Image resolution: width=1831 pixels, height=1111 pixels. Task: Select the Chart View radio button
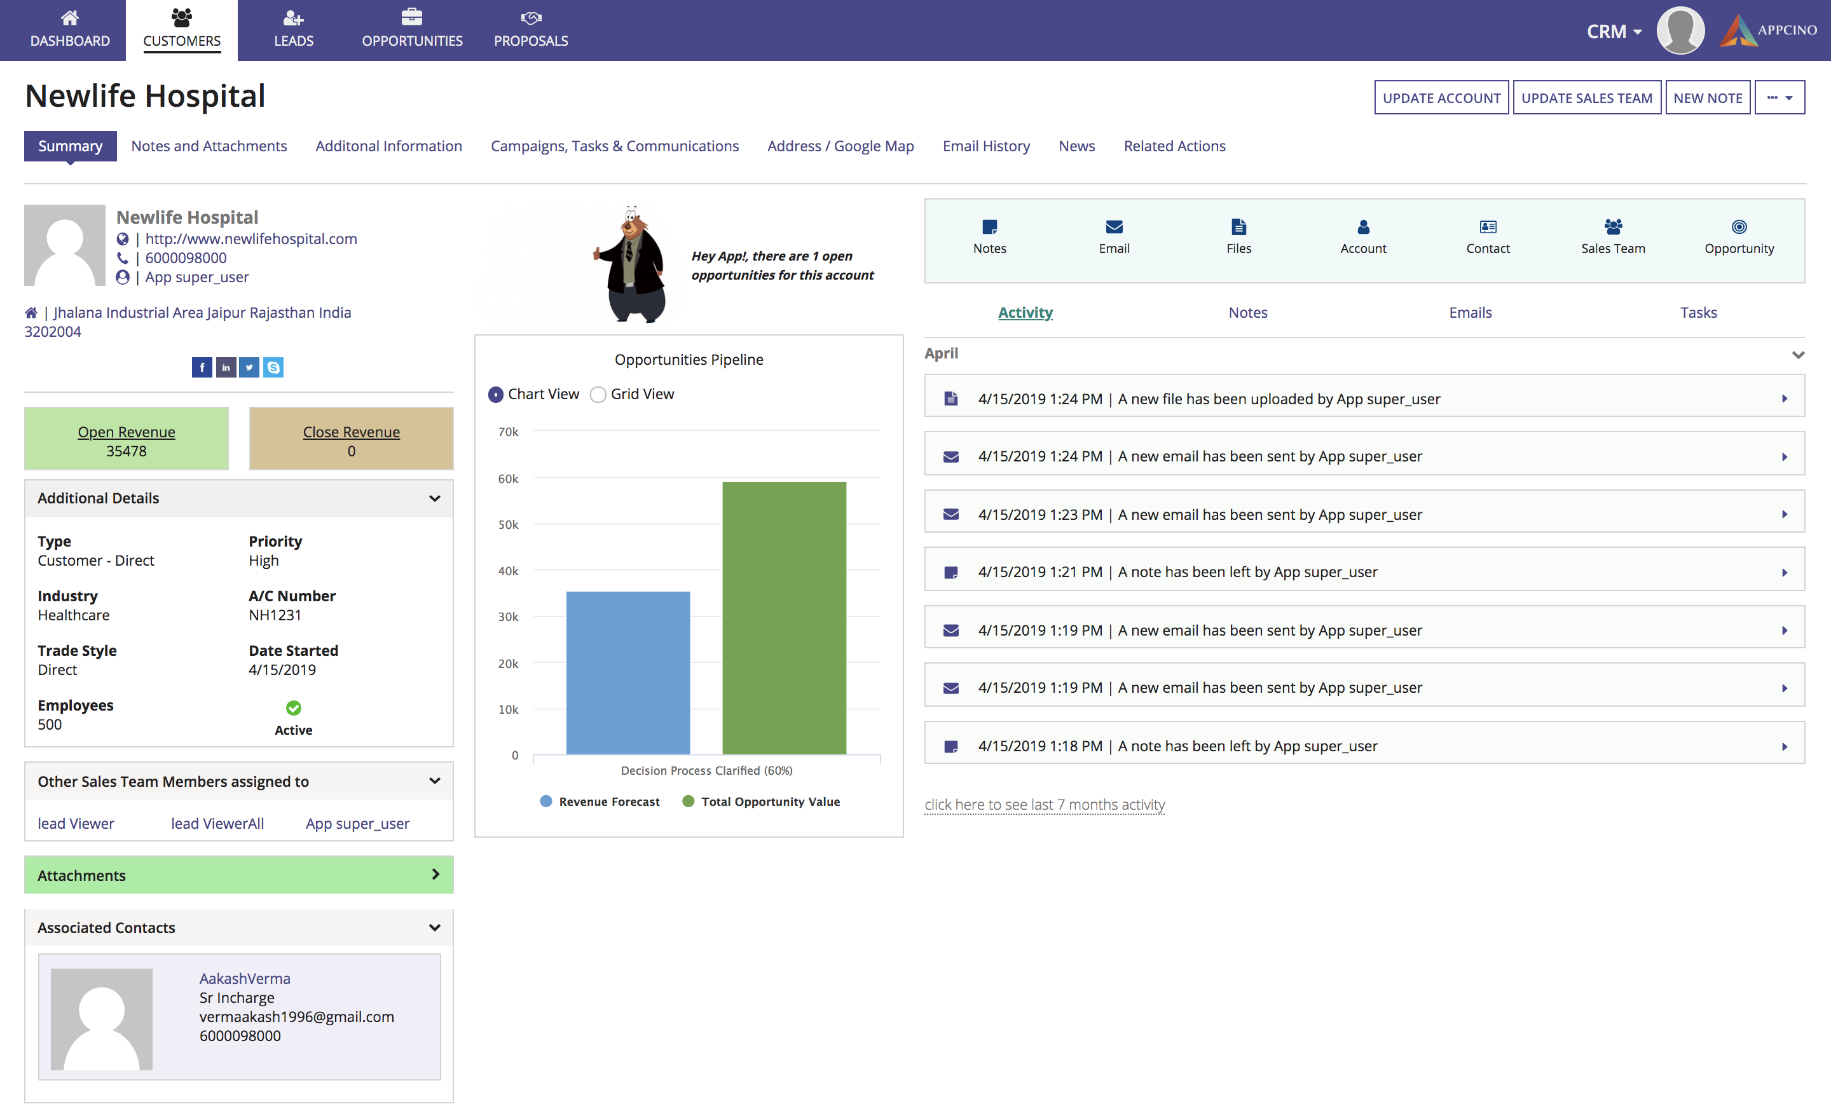496,394
